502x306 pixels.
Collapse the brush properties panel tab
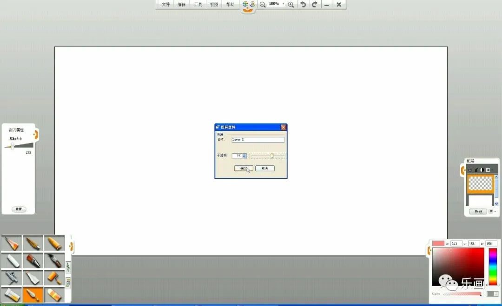pyautogui.click(x=35, y=135)
